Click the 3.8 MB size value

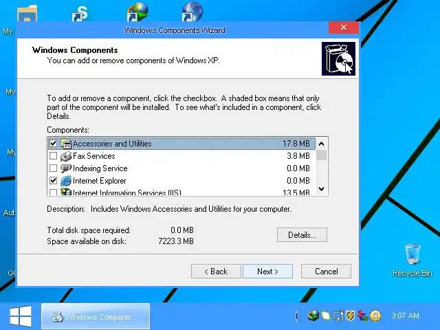pyautogui.click(x=298, y=156)
